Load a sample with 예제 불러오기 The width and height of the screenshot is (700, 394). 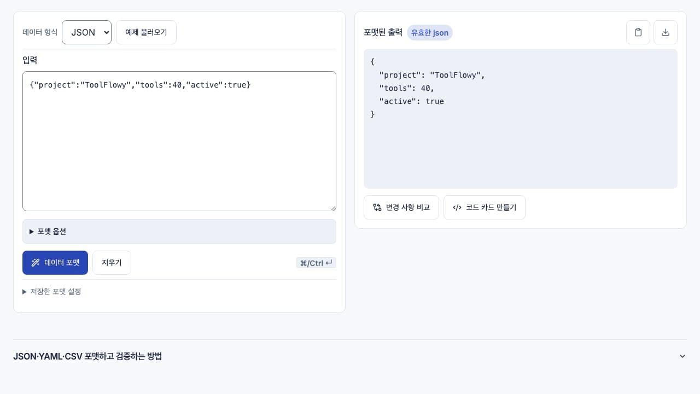coord(146,32)
